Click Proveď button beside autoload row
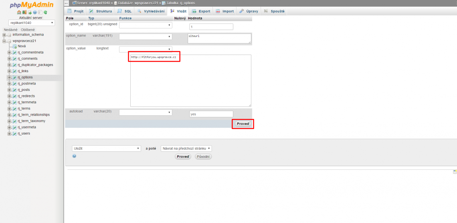457x223 pixels. 243,124
